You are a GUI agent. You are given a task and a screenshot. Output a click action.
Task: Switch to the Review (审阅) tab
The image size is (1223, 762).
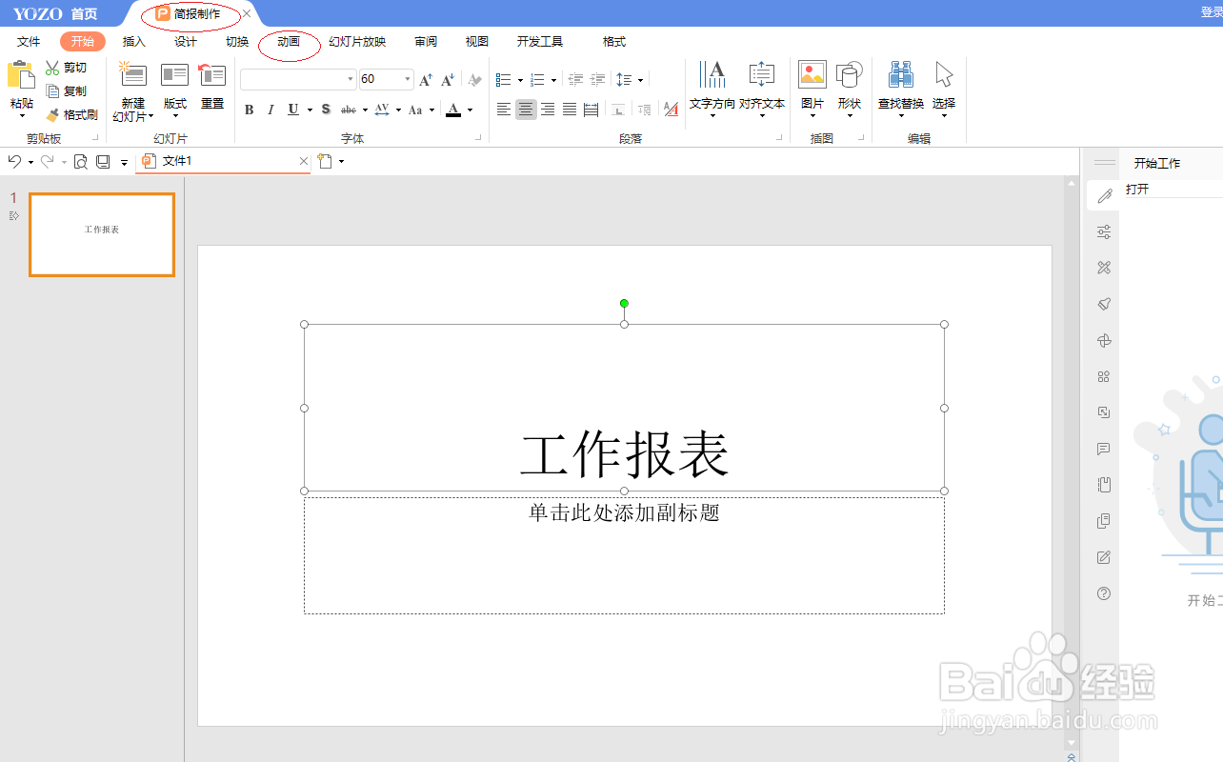426,42
